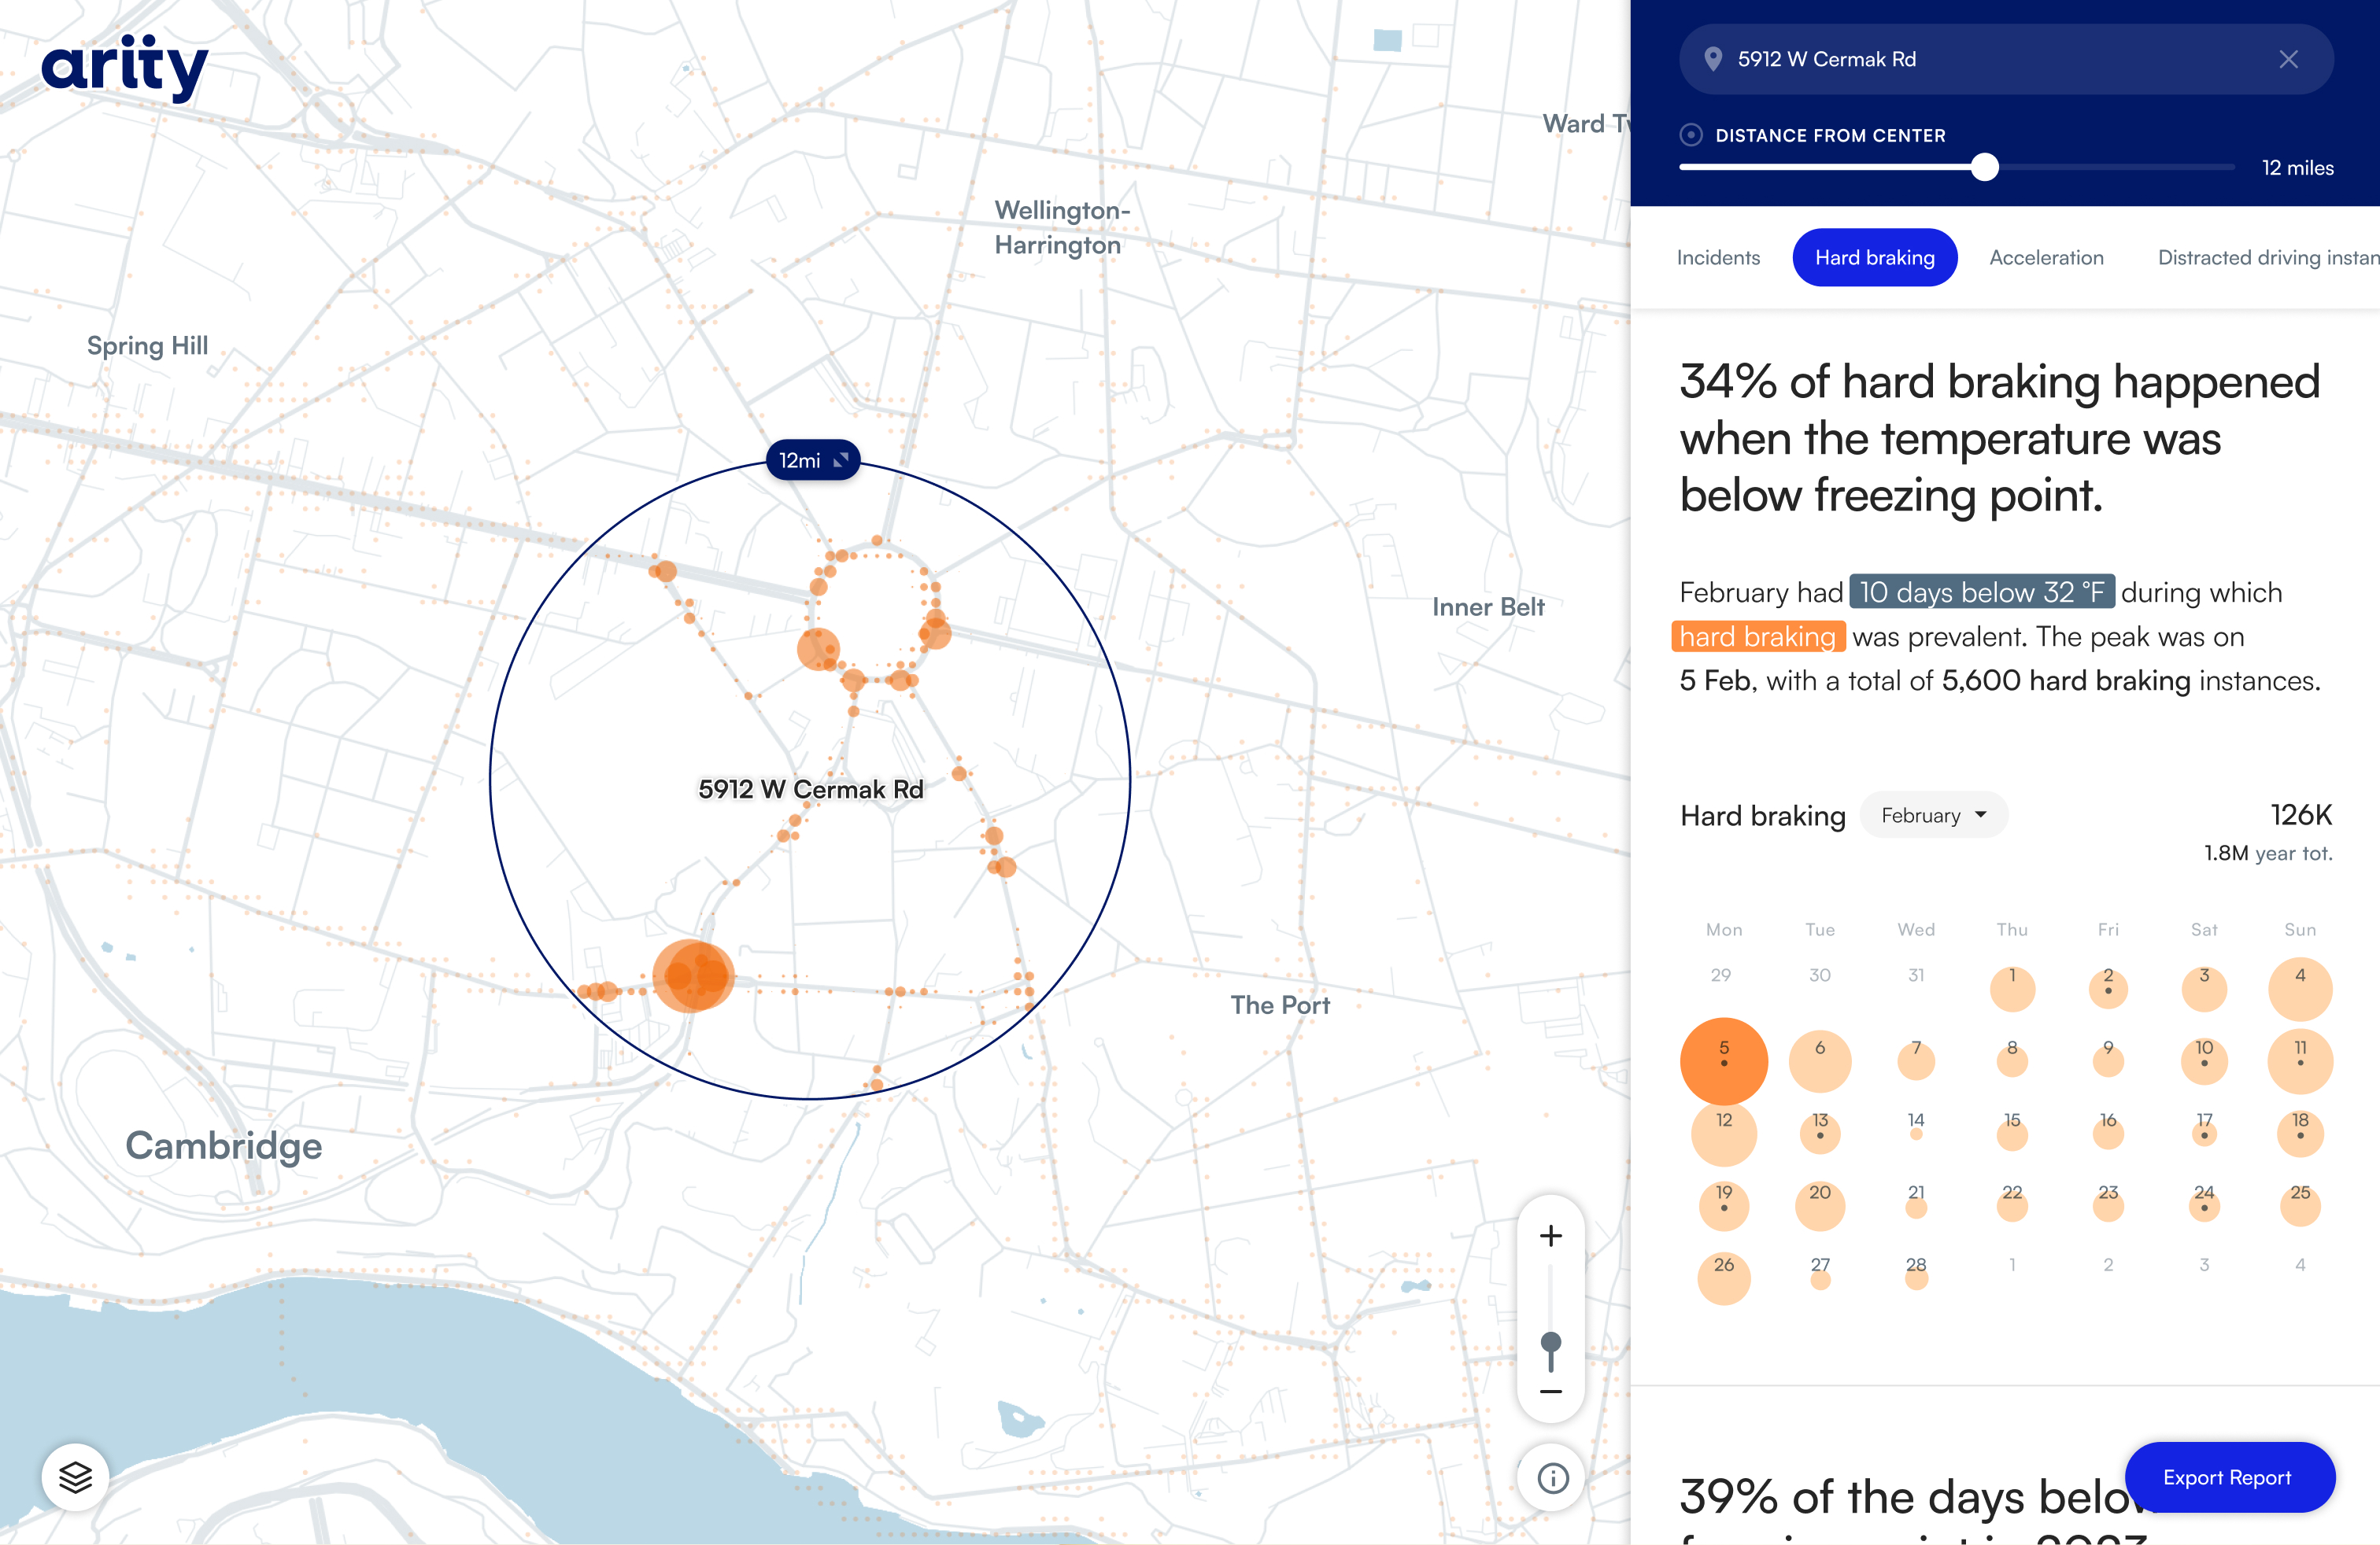Adjust the distance slider handle
Image resolution: width=2380 pixels, height=1545 pixels.
tap(1984, 168)
